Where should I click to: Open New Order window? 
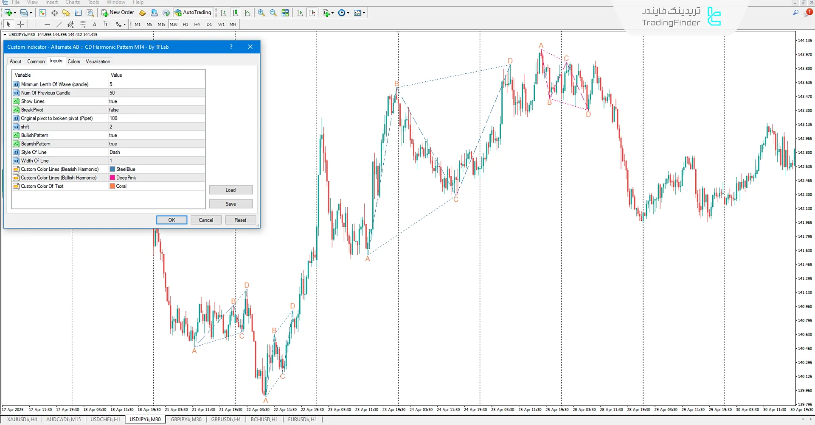coord(118,13)
